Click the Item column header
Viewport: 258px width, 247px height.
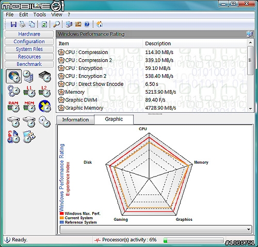pyautogui.click(x=100, y=44)
